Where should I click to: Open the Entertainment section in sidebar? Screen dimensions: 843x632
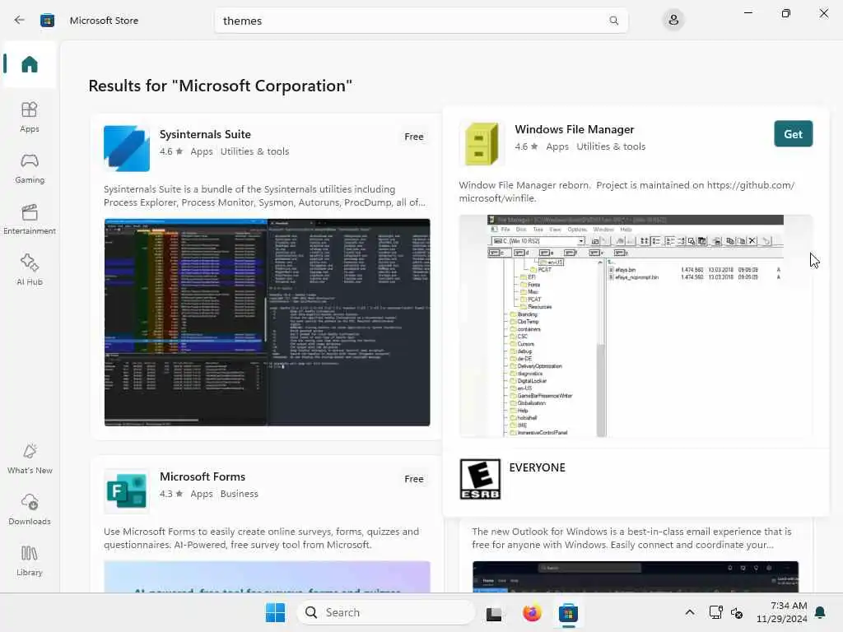(x=30, y=219)
